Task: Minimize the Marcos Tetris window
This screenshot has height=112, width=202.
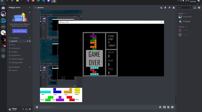Action: point(152,22)
